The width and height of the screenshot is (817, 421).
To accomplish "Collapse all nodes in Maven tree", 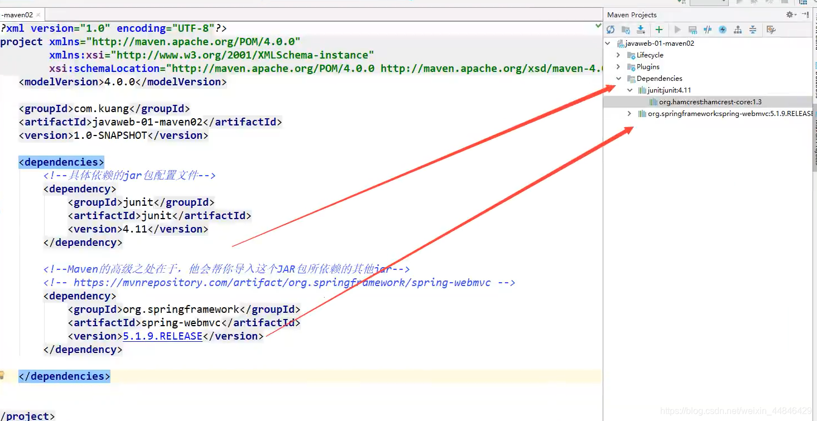I will click(753, 30).
